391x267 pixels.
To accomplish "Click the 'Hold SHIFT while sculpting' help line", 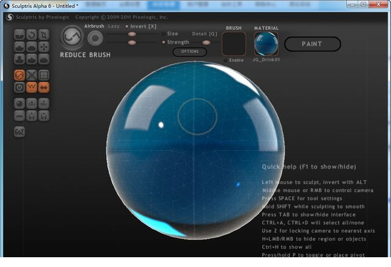I will point(313,207).
